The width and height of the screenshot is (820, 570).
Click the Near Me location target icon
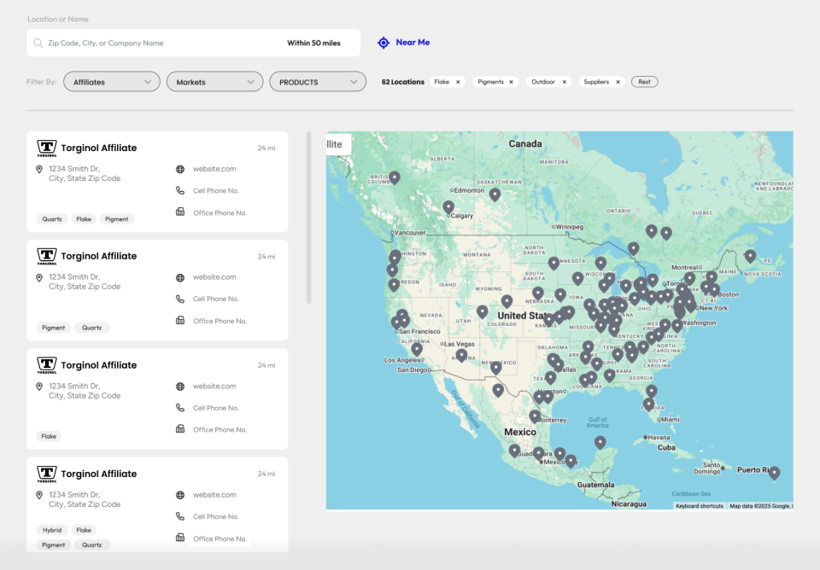[384, 43]
